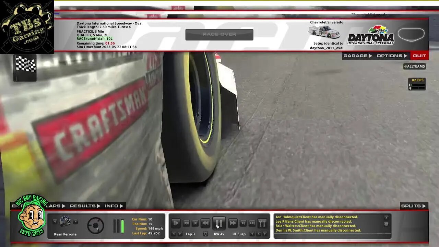Select previous camera left of RF Susp arrows
The image size is (439, 247).
252,234
